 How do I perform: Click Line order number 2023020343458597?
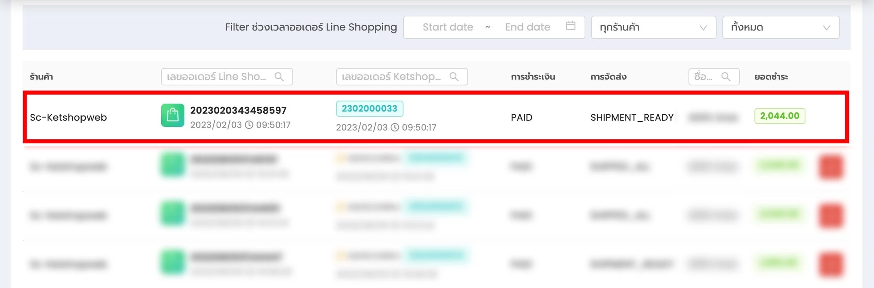click(238, 110)
